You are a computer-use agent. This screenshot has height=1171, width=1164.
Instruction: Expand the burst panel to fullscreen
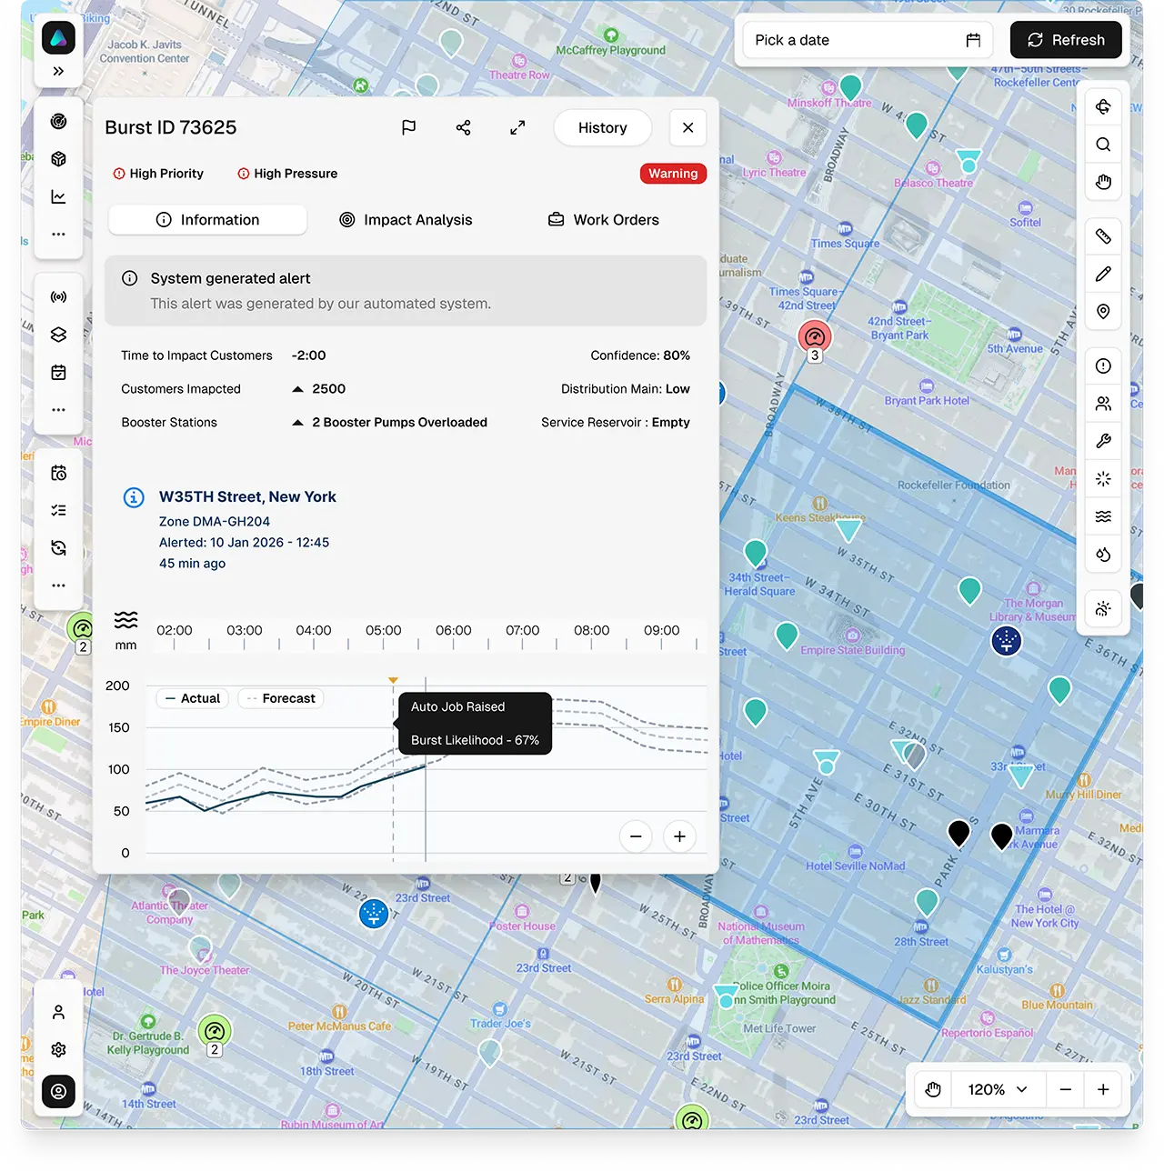(x=517, y=127)
